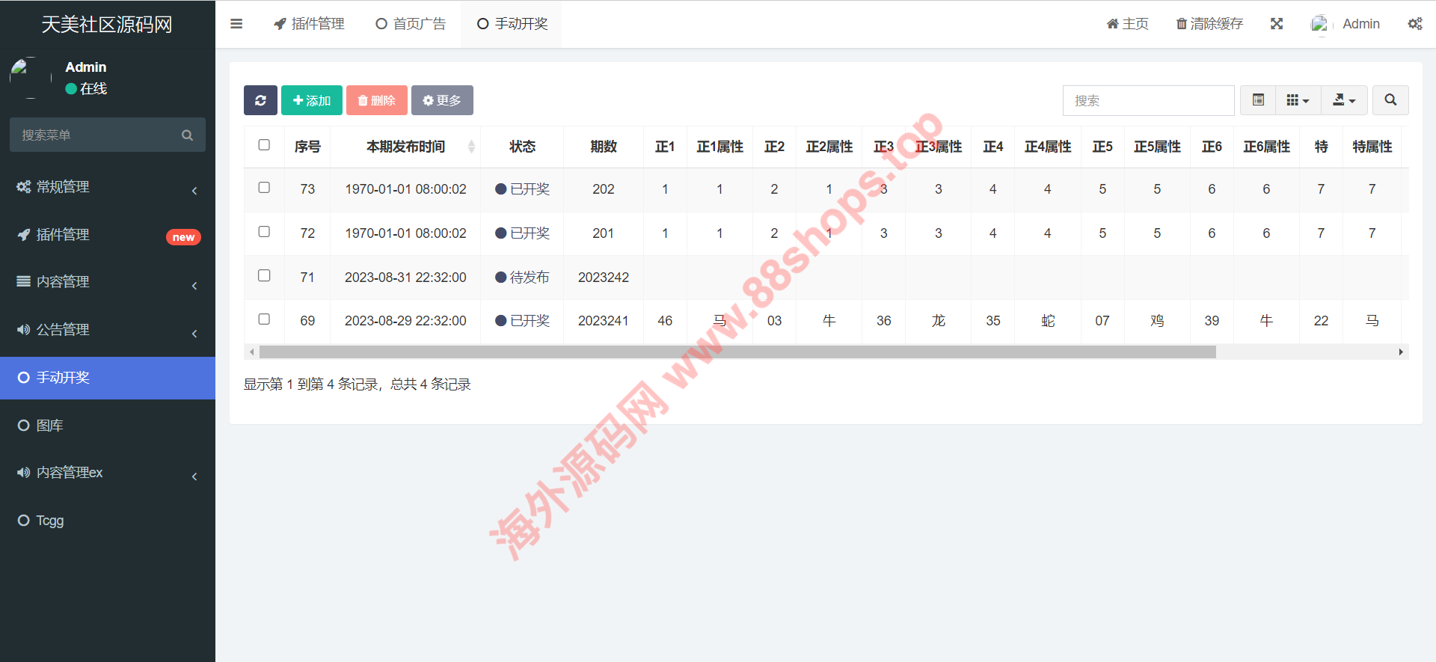Tick the checkbox for row 69

click(x=264, y=319)
